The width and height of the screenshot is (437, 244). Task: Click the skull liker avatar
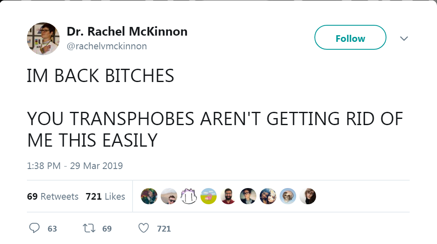tap(288, 196)
